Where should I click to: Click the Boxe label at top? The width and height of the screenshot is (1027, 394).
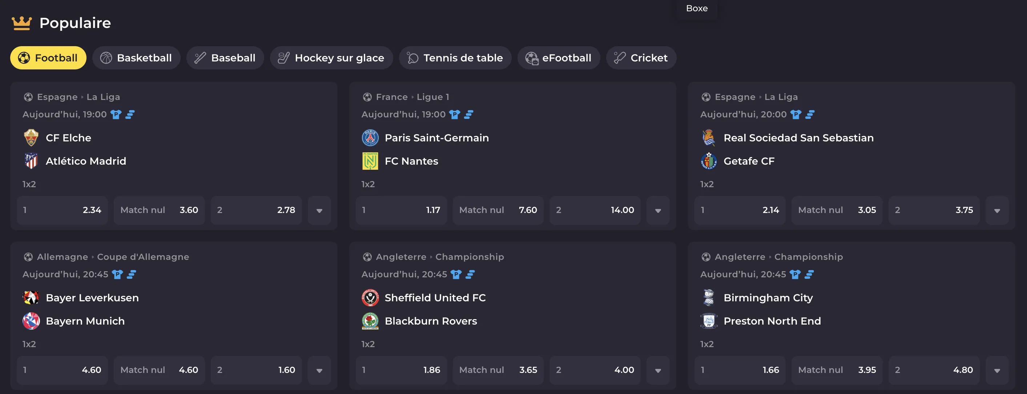(x=697, y=8)
